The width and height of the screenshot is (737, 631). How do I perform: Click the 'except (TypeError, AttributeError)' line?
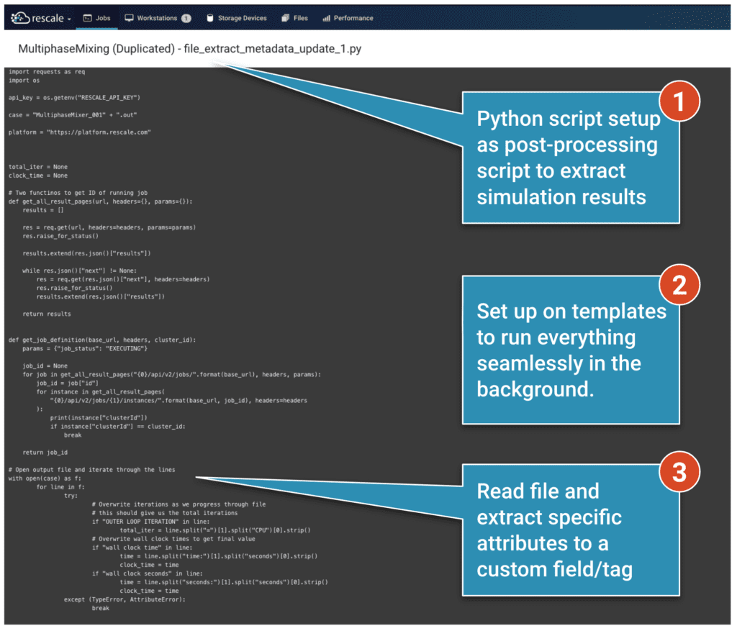[125, 600]
